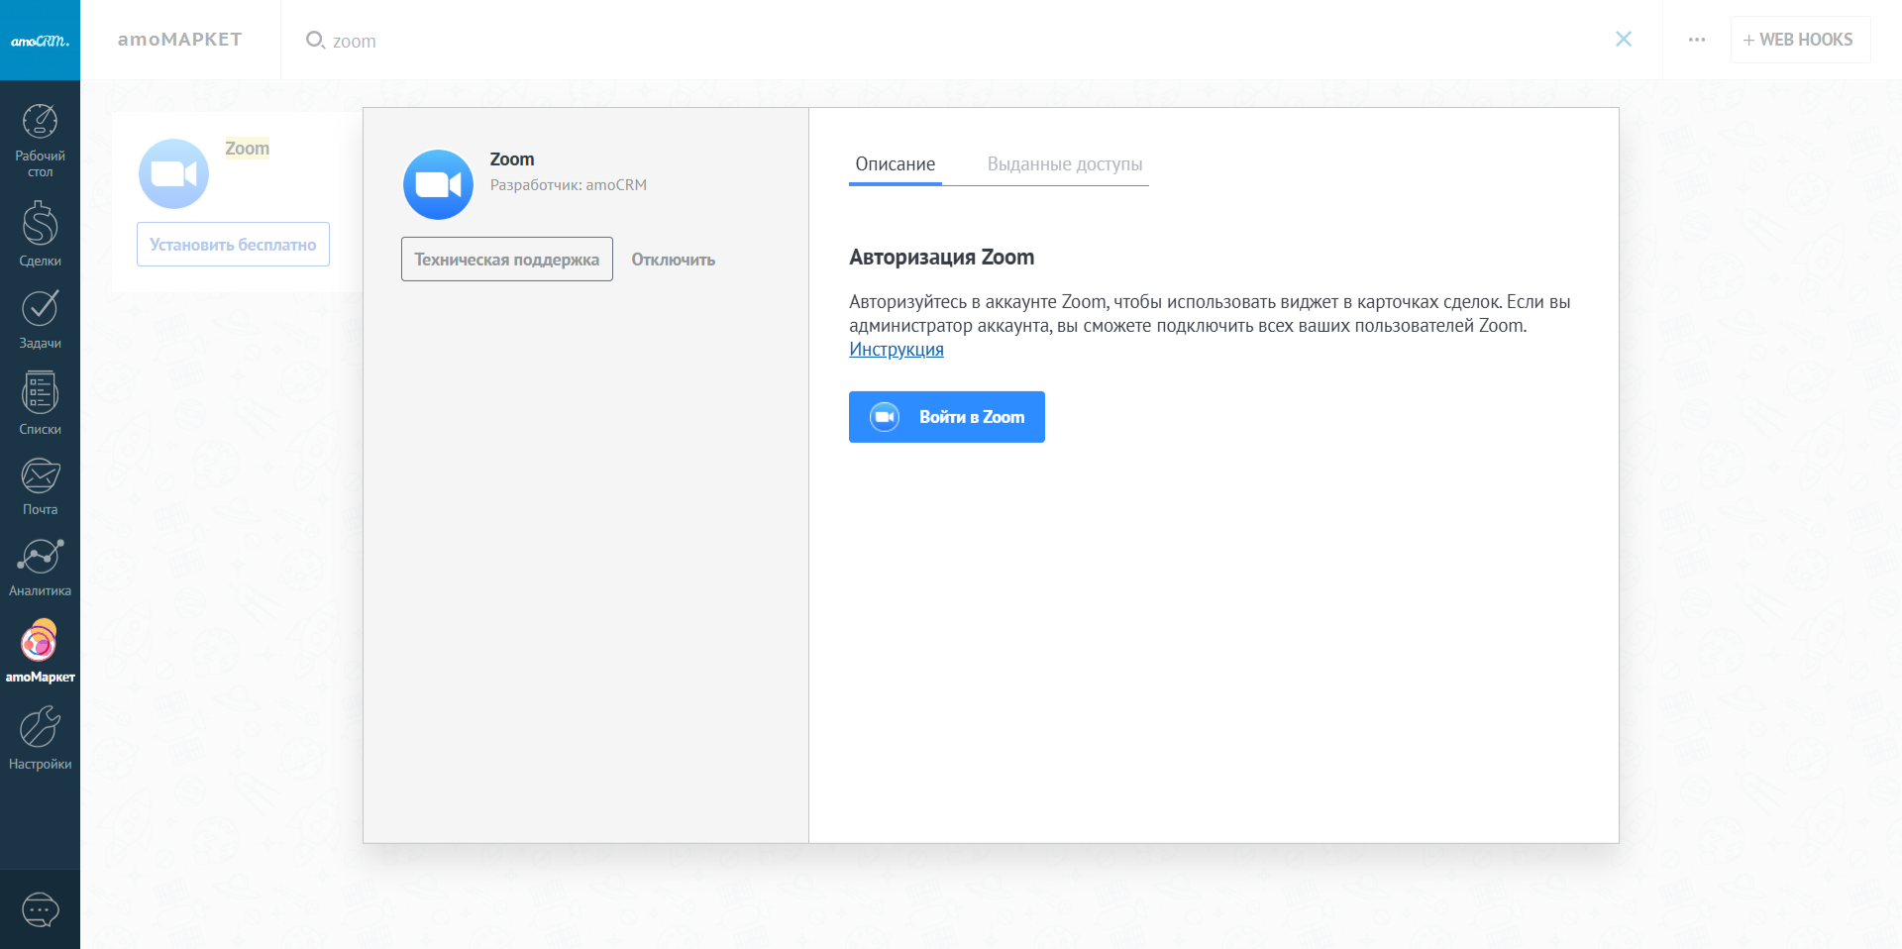
Task: Switch to the Описание tab
Action: (x=895, y=164)
